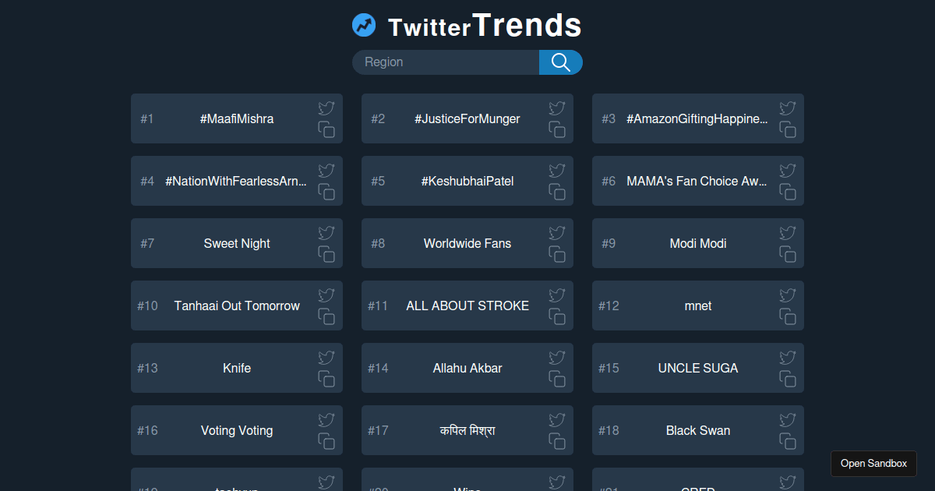Viewport: 935px width, 491px height.
Task: Click the tweet icon for Allahu Akbar
Action: point(556,358)
